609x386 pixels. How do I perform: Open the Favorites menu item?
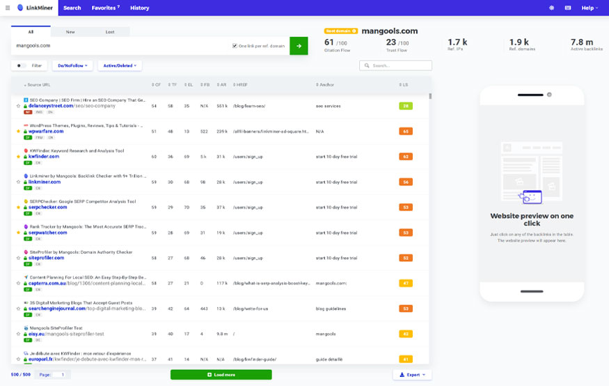106,8
